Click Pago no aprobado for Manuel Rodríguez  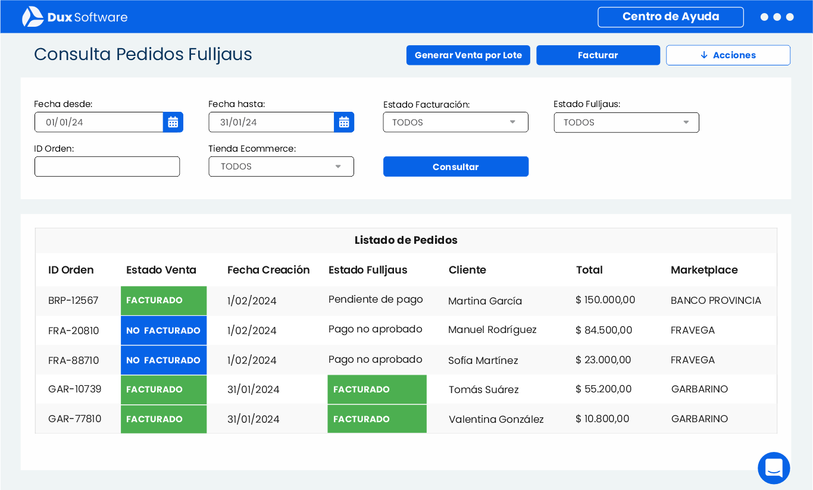(376, 329)
